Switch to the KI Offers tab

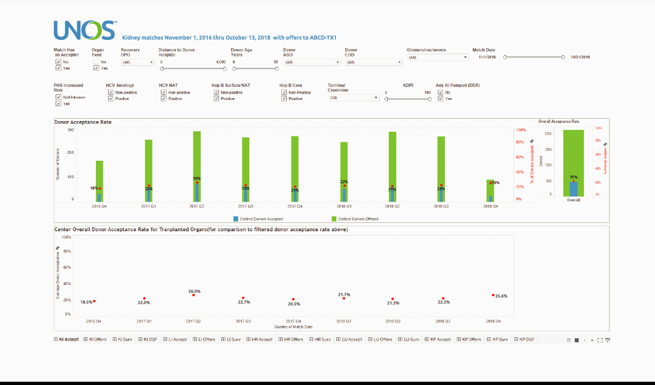tap(95, 340)
